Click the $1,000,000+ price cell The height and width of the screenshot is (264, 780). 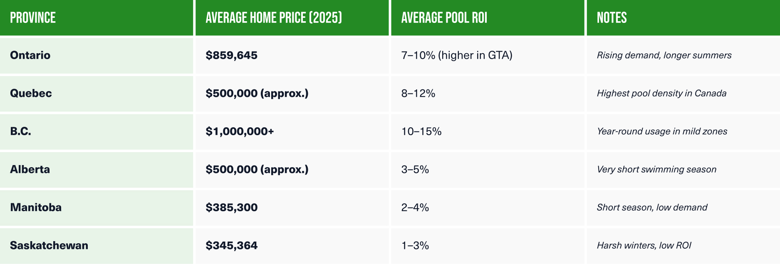240,131
